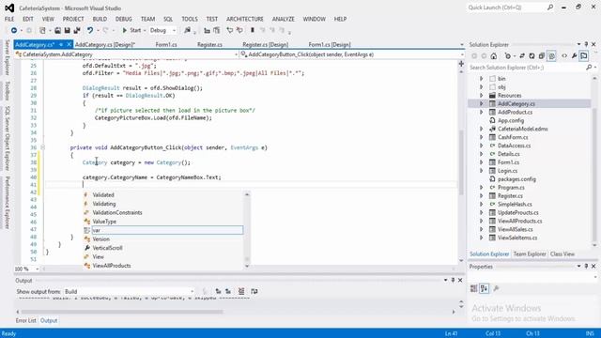Click the Refresh icon in Solution Explorer
The width and height of the screenshot is (601, 338).
(532, 56)
